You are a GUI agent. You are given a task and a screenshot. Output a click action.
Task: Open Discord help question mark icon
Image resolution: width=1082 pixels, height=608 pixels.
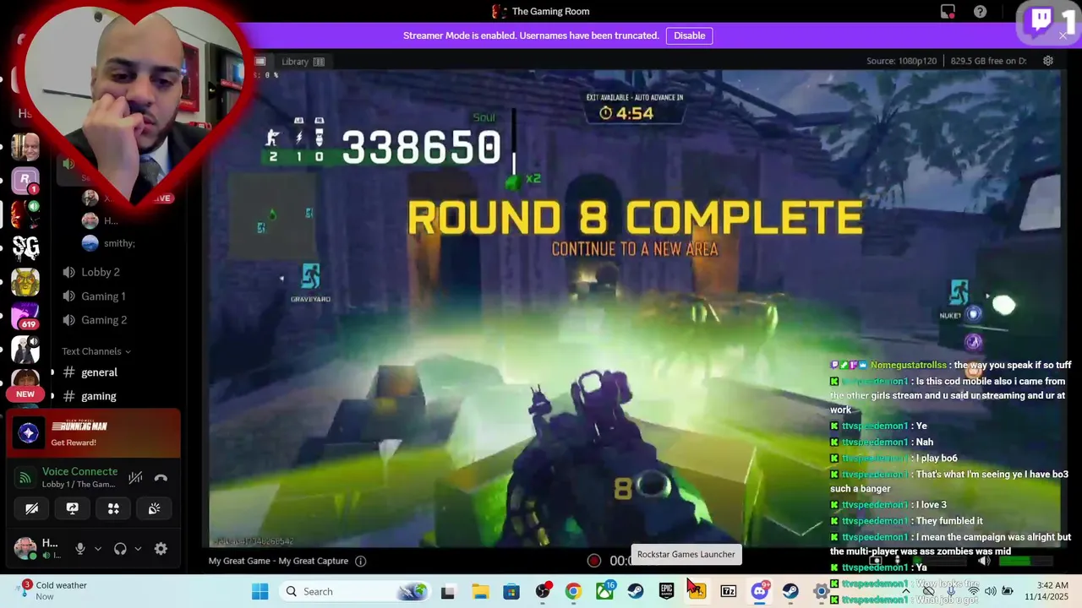[x=980, y=12]
